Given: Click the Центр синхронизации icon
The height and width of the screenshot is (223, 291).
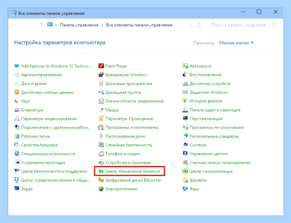Looking at the screenshot, I should 185,171.
